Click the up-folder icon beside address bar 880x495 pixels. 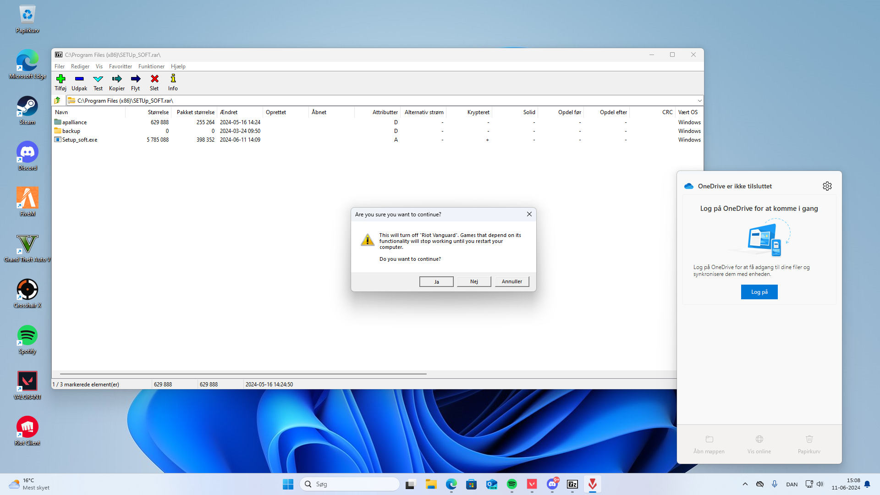pyautogui.click(x=57, y=100)
